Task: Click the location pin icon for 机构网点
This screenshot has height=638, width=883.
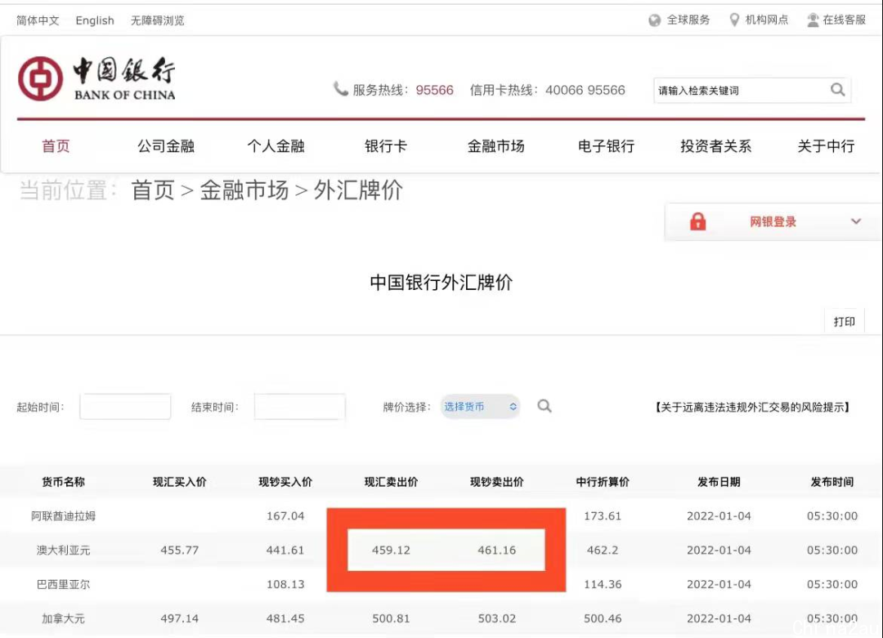Action: coord(734,20)
